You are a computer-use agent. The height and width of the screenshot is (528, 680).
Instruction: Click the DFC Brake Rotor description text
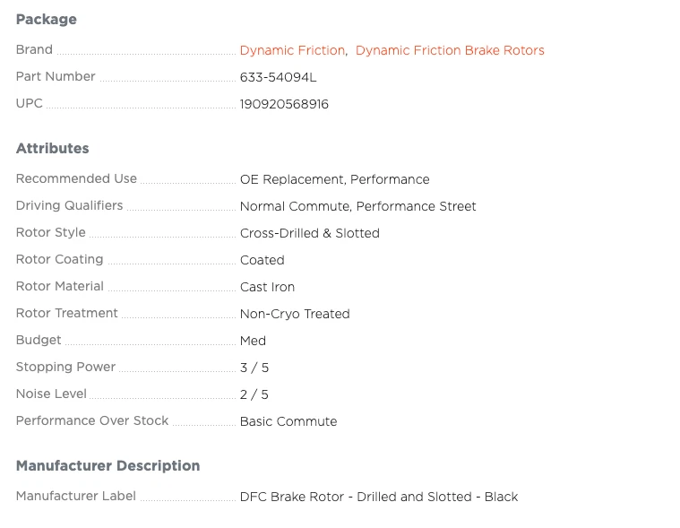[x=378, y=497]
